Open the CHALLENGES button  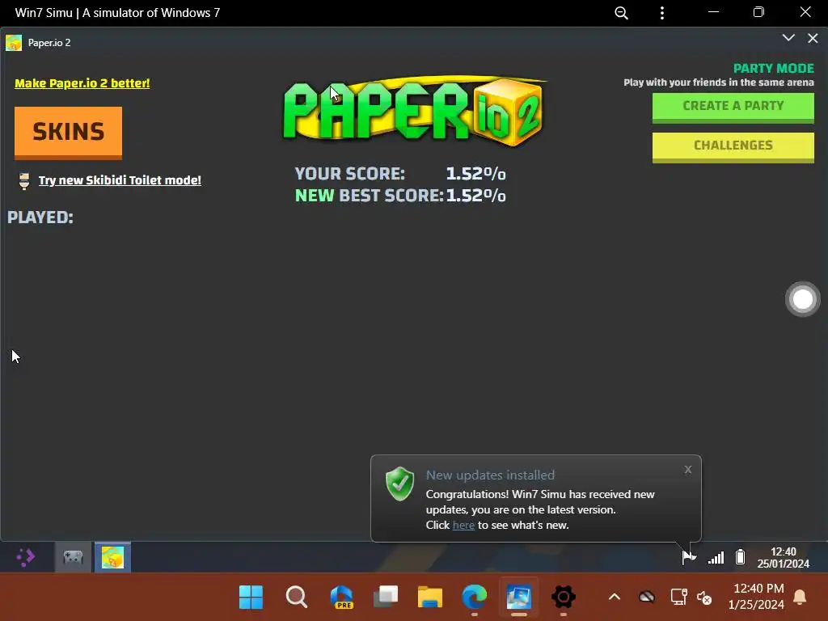tap(733, 147)
